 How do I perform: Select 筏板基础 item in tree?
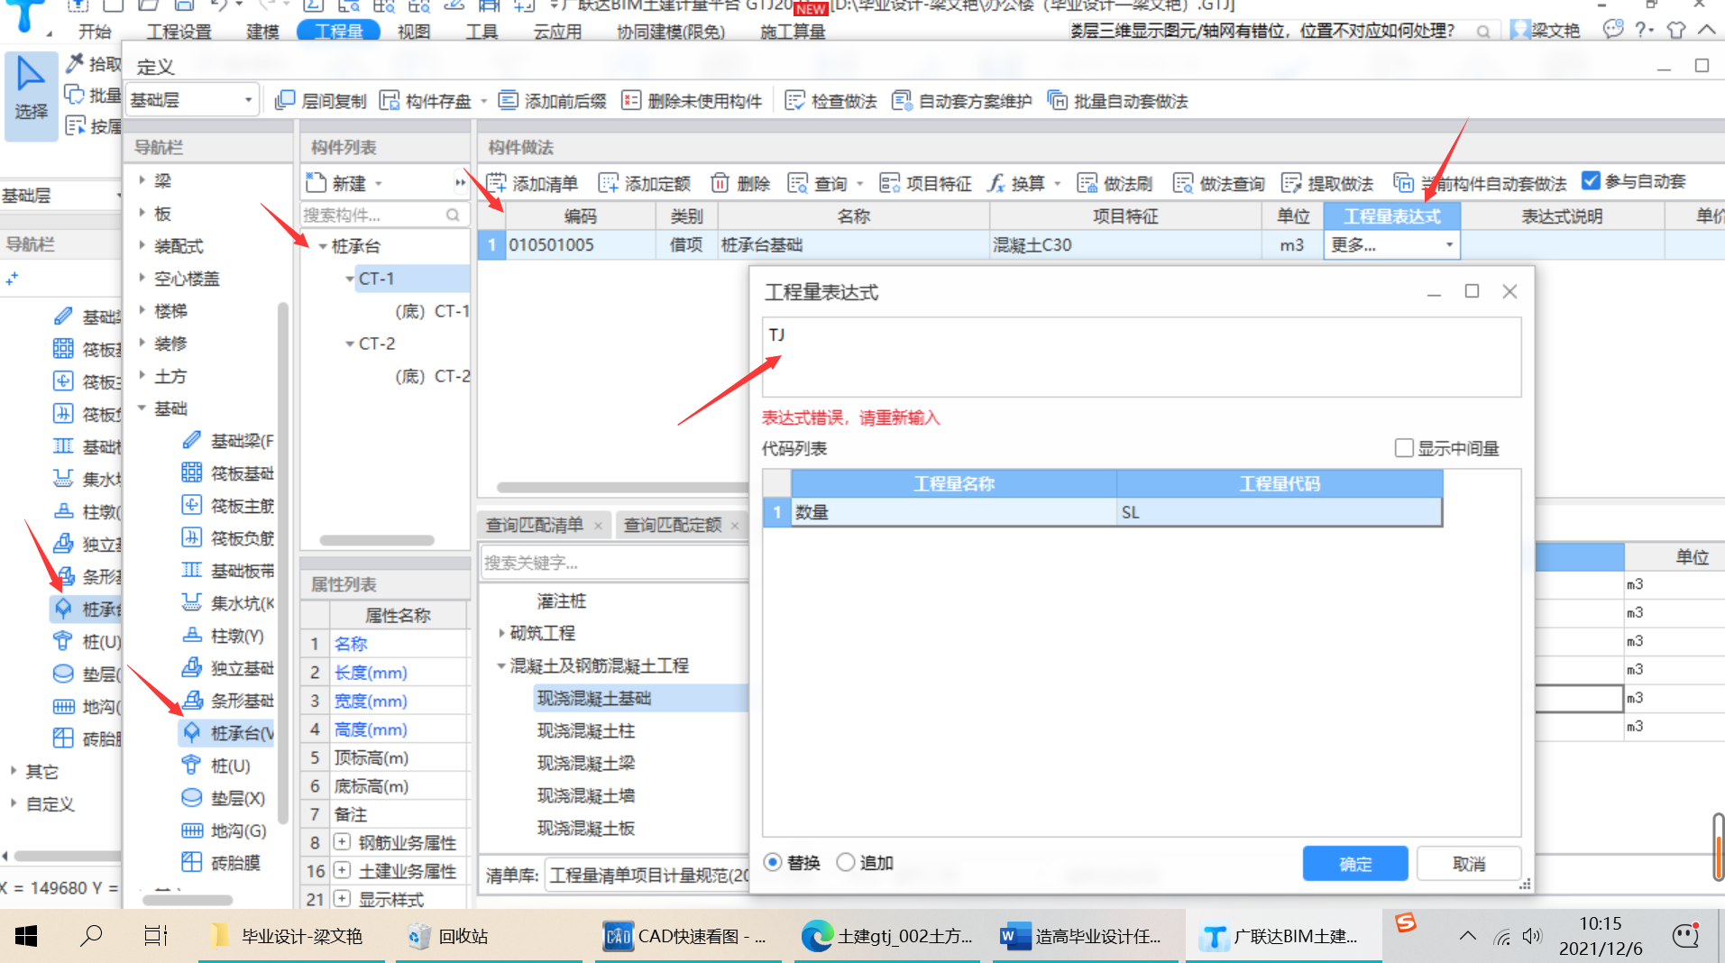pos(229,472)
